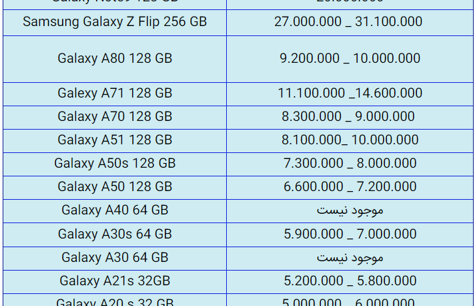Click price 27.000.000 _ 31.100.000
This screenshot has width=475, height=306.
pos(348,22)
